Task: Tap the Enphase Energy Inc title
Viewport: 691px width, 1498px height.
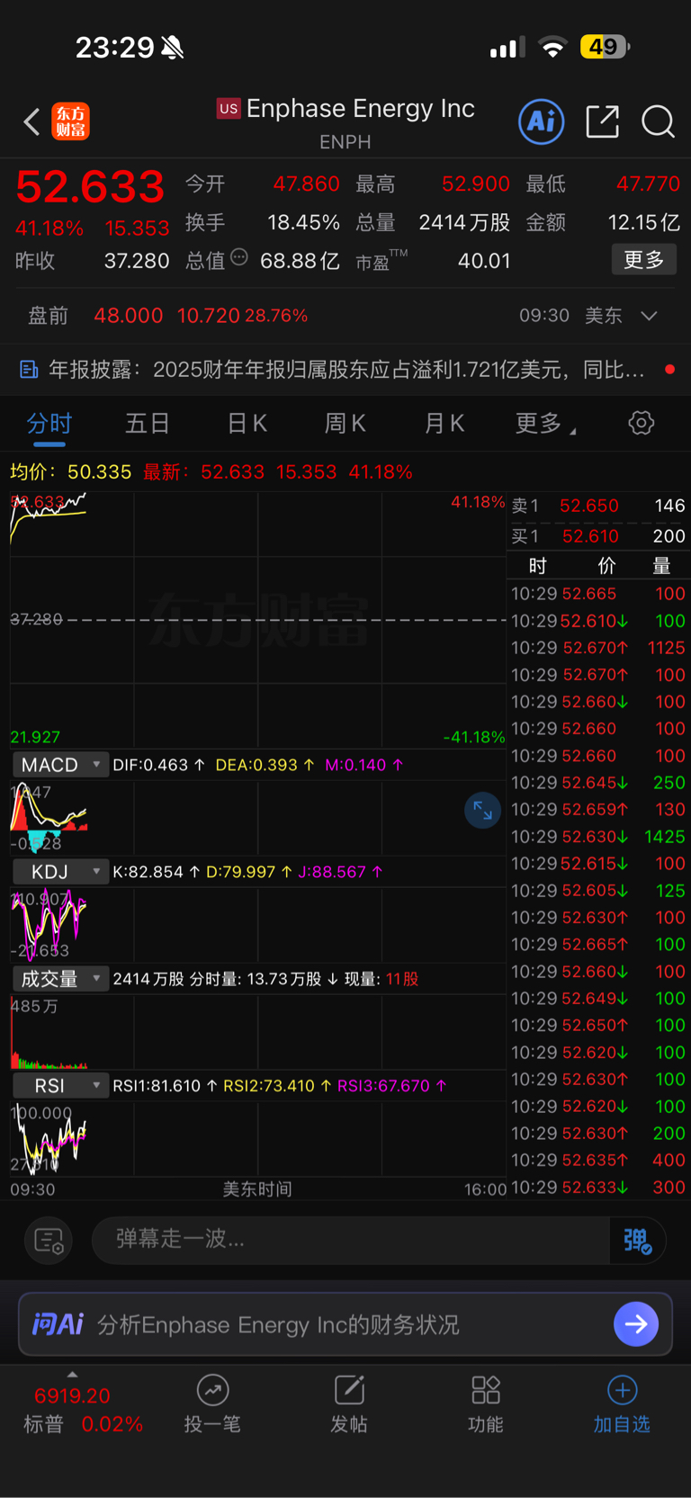Action: click(x=361, y=109)
